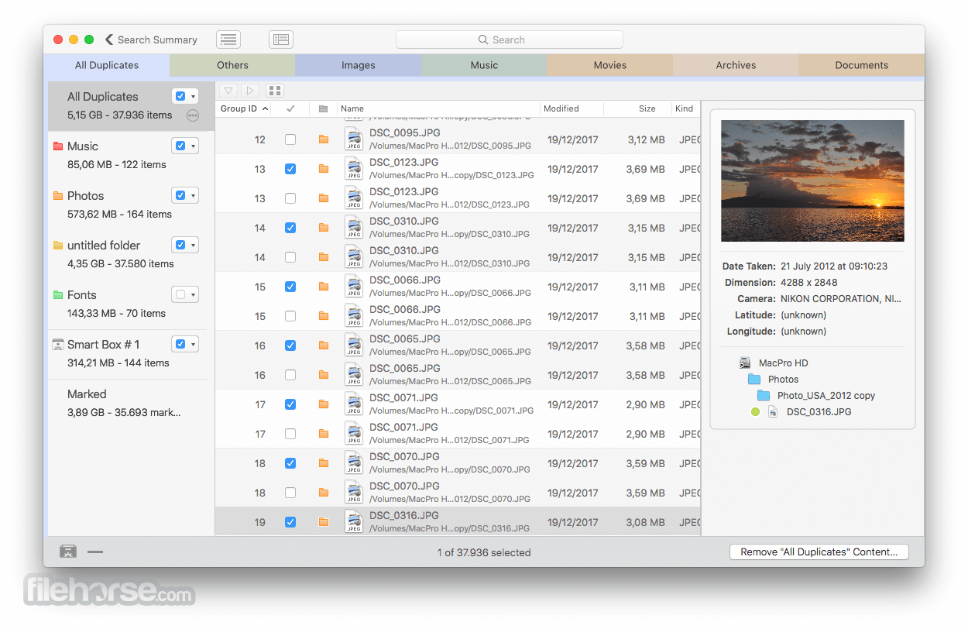Image resolution: width=968 pixels, height=629 pixels.
Task: Check group 18 012/DSC_0070.JPG checkbox
Action: 290,493
